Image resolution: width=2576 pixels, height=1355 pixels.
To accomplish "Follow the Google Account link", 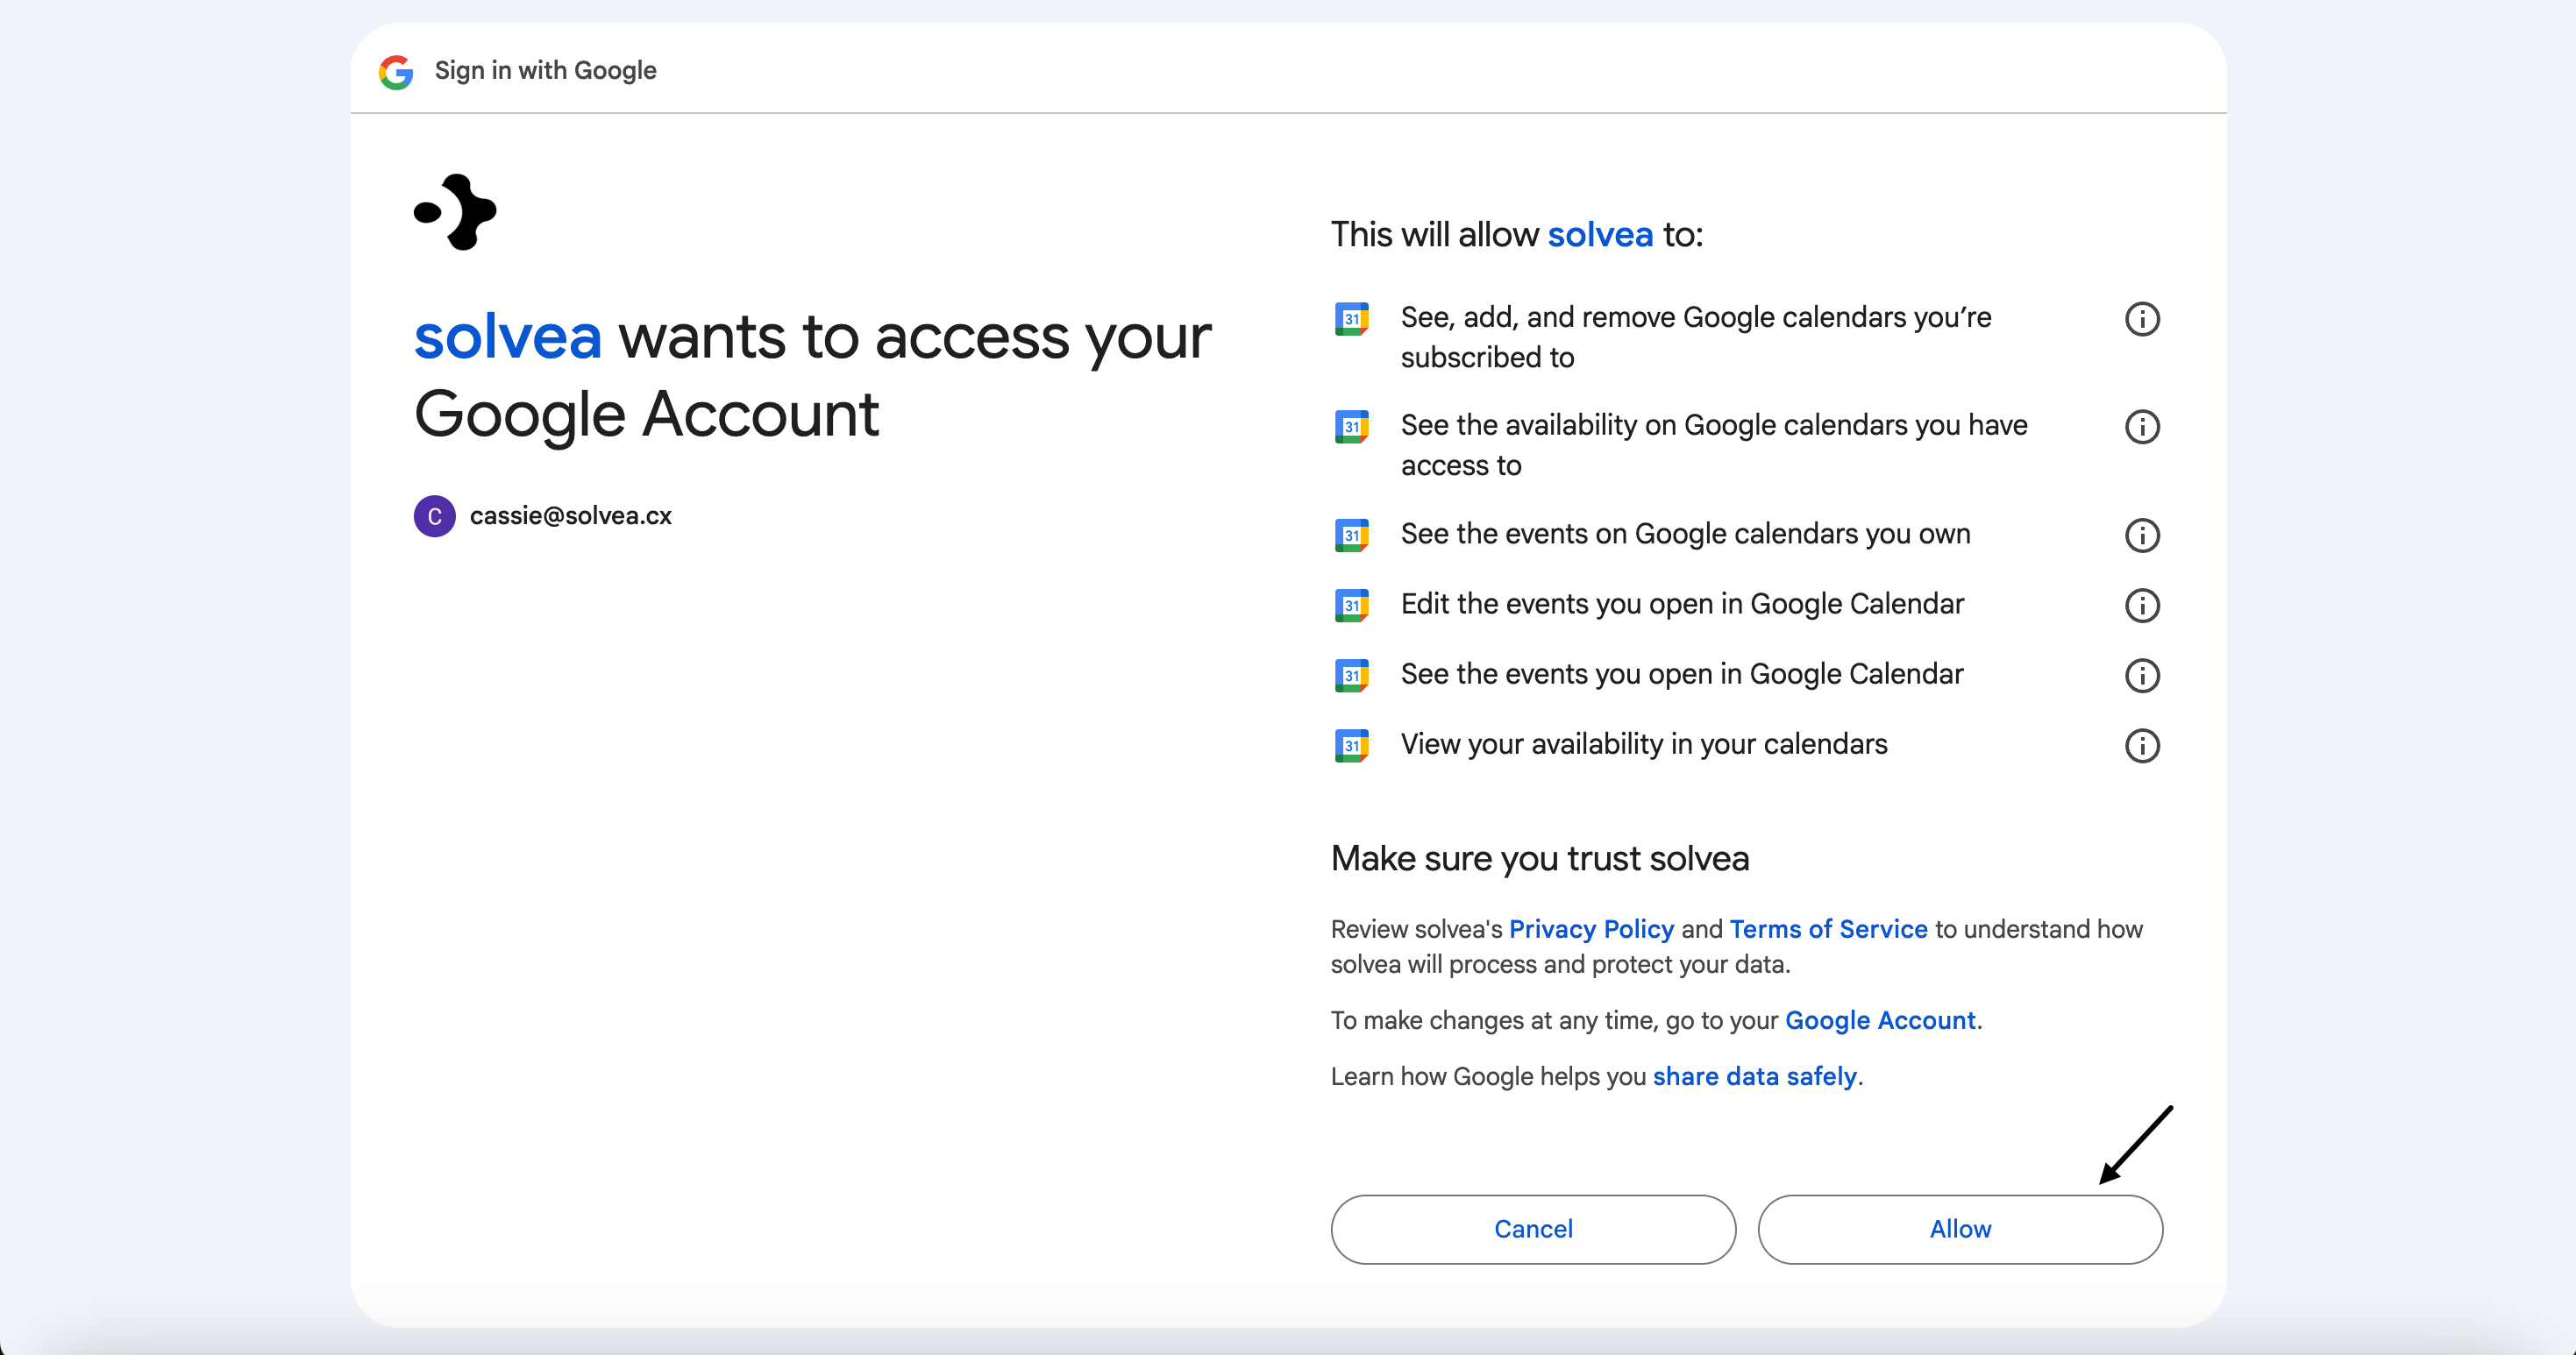I will point(1880,1019).
